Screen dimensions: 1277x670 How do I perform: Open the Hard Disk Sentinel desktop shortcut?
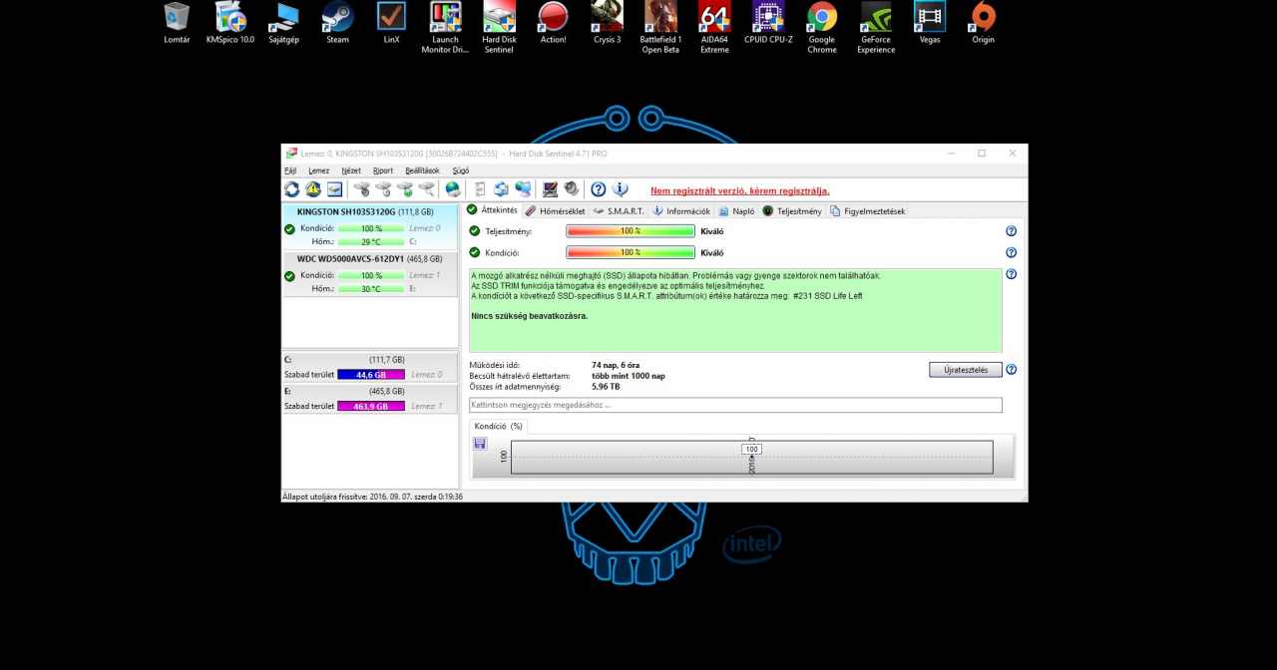[499, 28]
